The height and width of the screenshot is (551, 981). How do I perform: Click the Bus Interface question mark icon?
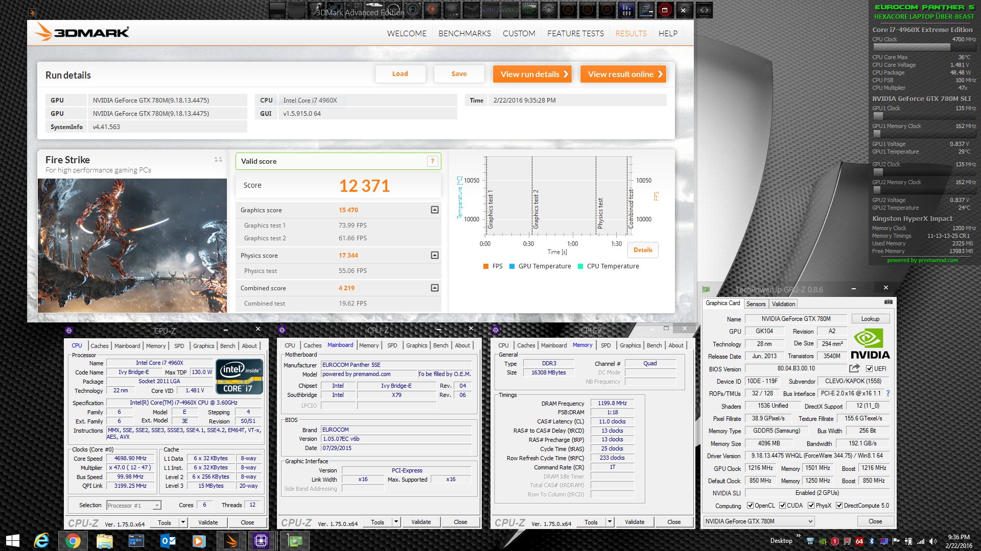(x=888, y=393)
